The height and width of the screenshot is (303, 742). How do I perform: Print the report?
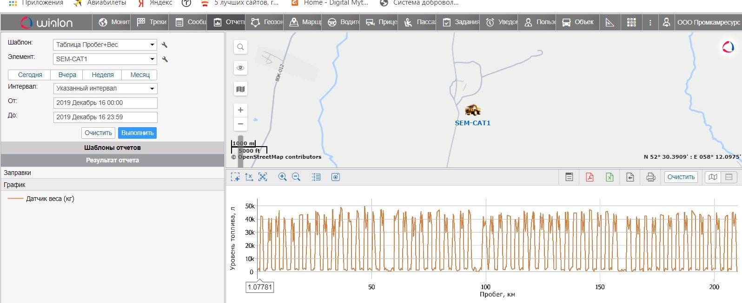pyautogui.click(x=650, y=177)
